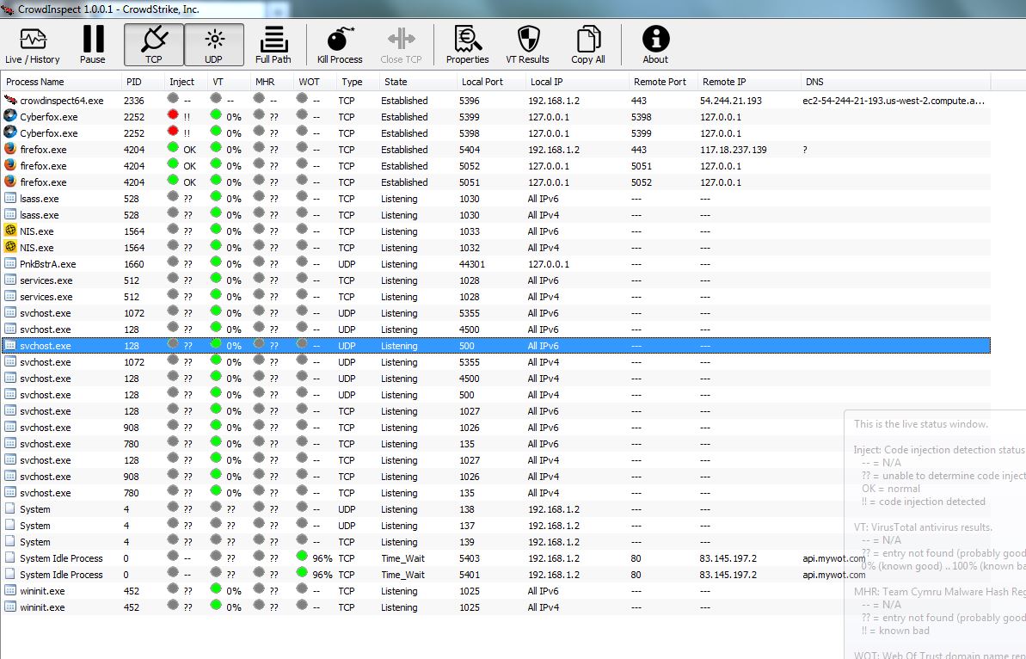
Task: Click the Kill Process bomb icon
Action: [x=340, y=46]
